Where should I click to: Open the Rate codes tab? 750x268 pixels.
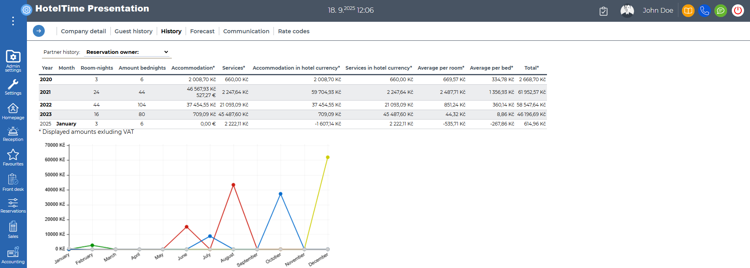click(x=294, y=31)
